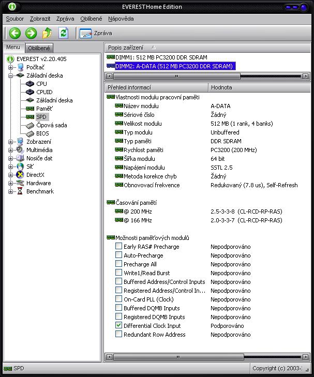Click the go up one level icon
The width and height of the screenshot is (314, 377).
(47, 33)
